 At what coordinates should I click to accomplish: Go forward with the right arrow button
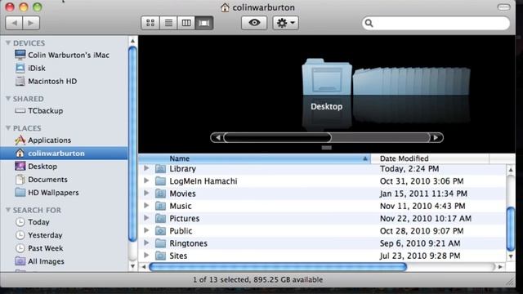pos(31,23)
